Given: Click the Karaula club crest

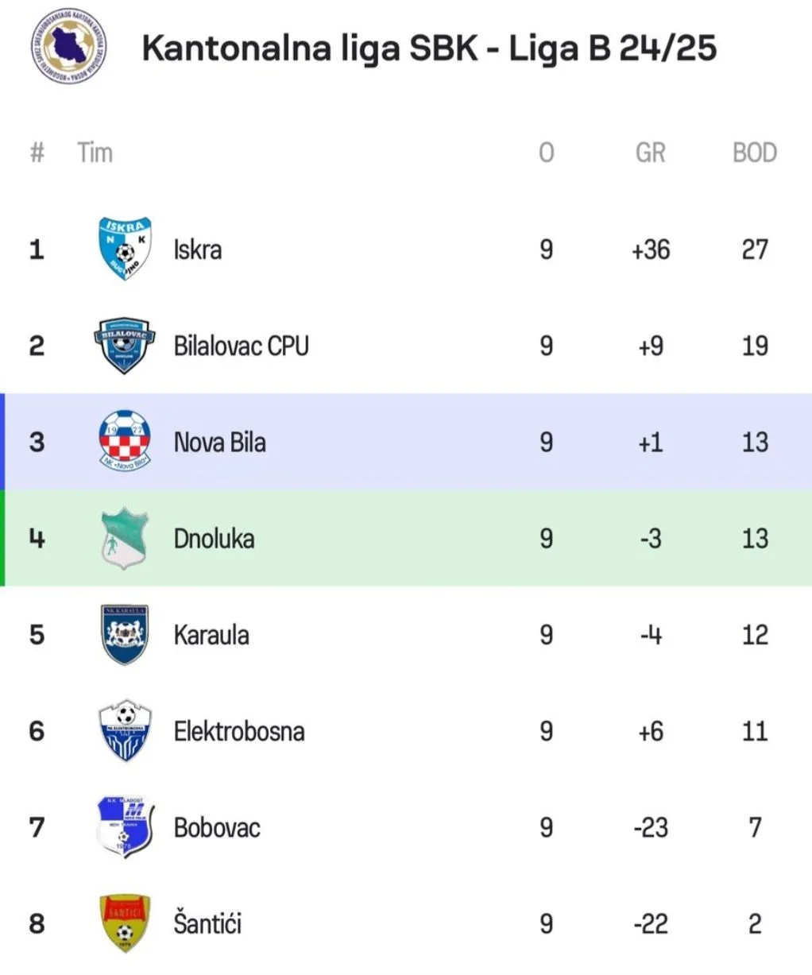Looking at the screenshot, I should [125, 635].
